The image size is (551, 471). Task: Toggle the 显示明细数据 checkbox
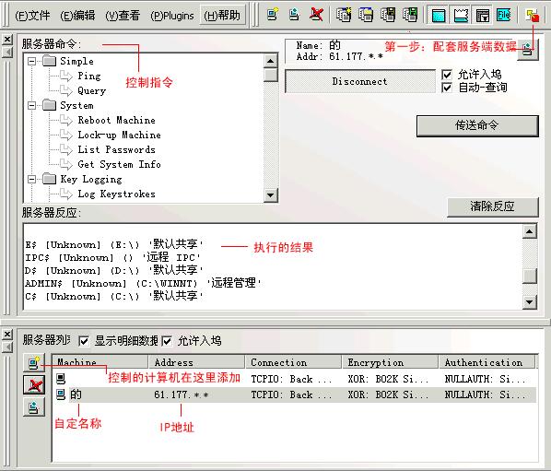pos(84,341)
